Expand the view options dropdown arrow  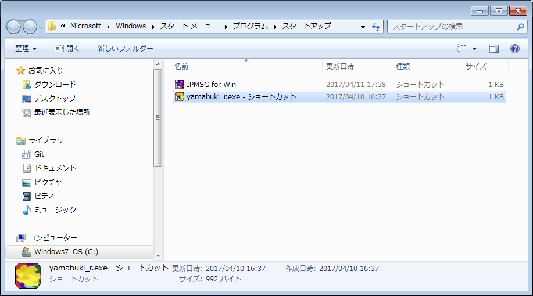474,49
